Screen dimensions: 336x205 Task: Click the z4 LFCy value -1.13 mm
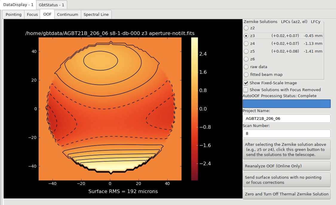tap(313, 44)
